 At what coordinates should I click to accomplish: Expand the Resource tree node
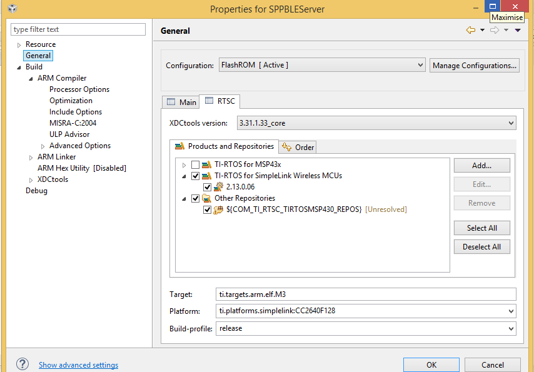pos(19,45)
